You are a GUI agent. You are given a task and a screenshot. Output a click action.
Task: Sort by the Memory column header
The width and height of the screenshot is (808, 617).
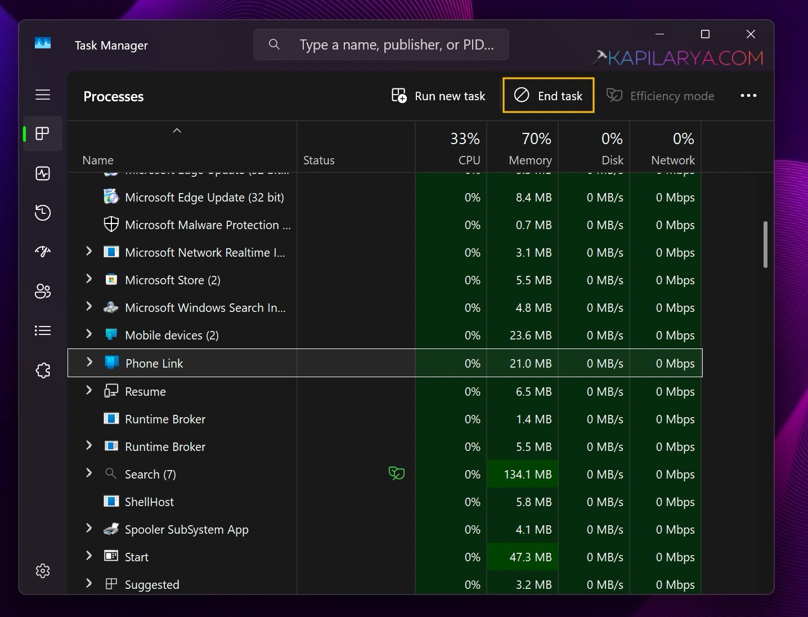click(522, 147)
